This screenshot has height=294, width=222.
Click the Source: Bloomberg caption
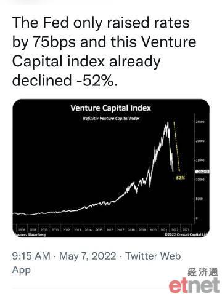(30, 234)
